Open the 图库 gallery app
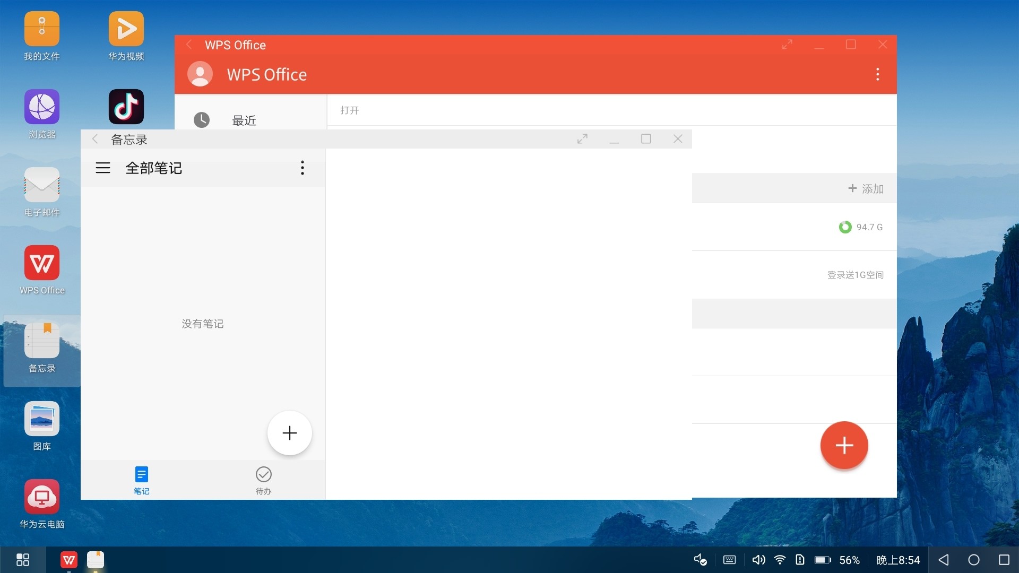Screen dimensions: 1019x573 click(x=41, y=426)
